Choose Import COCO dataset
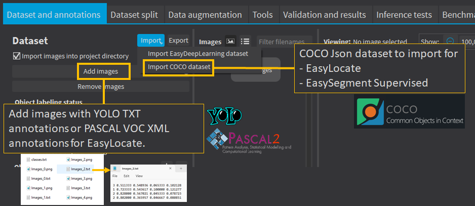475x206 pixels. click(x=179, y=67)
